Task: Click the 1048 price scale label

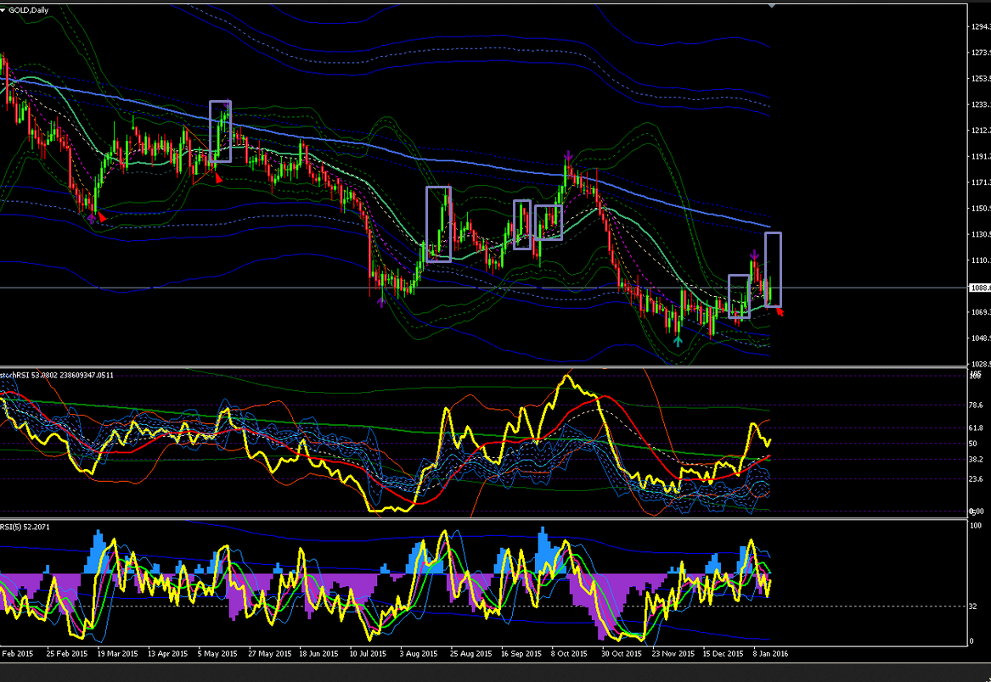Action: click(x=981, y=338)
